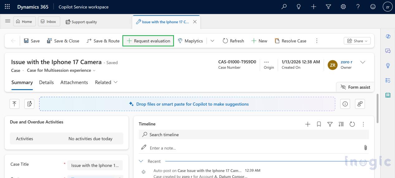The image size is (395, 178).
Task: Toggle the hamburger site map menu
Action: tap(8, 21)
